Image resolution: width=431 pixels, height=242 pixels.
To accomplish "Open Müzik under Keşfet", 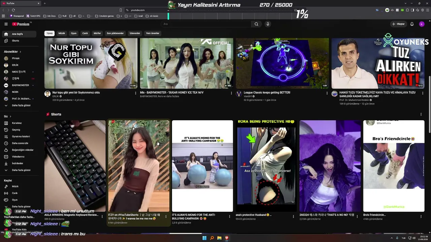I will click(x=20, y=186).
